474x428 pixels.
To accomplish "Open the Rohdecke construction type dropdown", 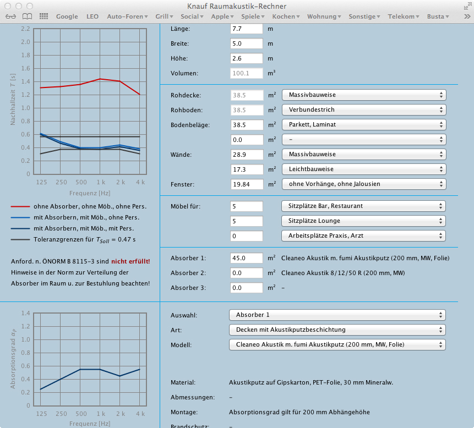I will [x=363, y=95].
